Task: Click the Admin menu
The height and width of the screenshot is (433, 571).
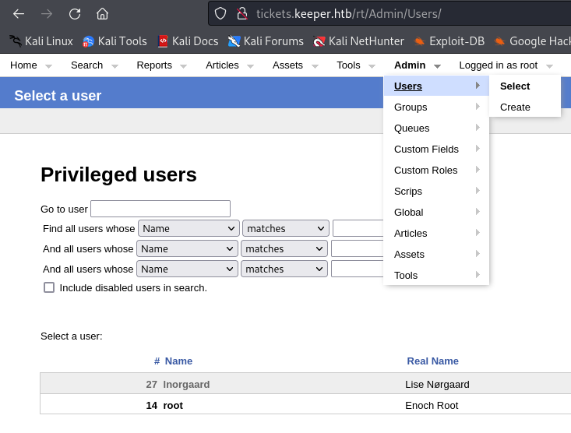Action: coord(410,65)
